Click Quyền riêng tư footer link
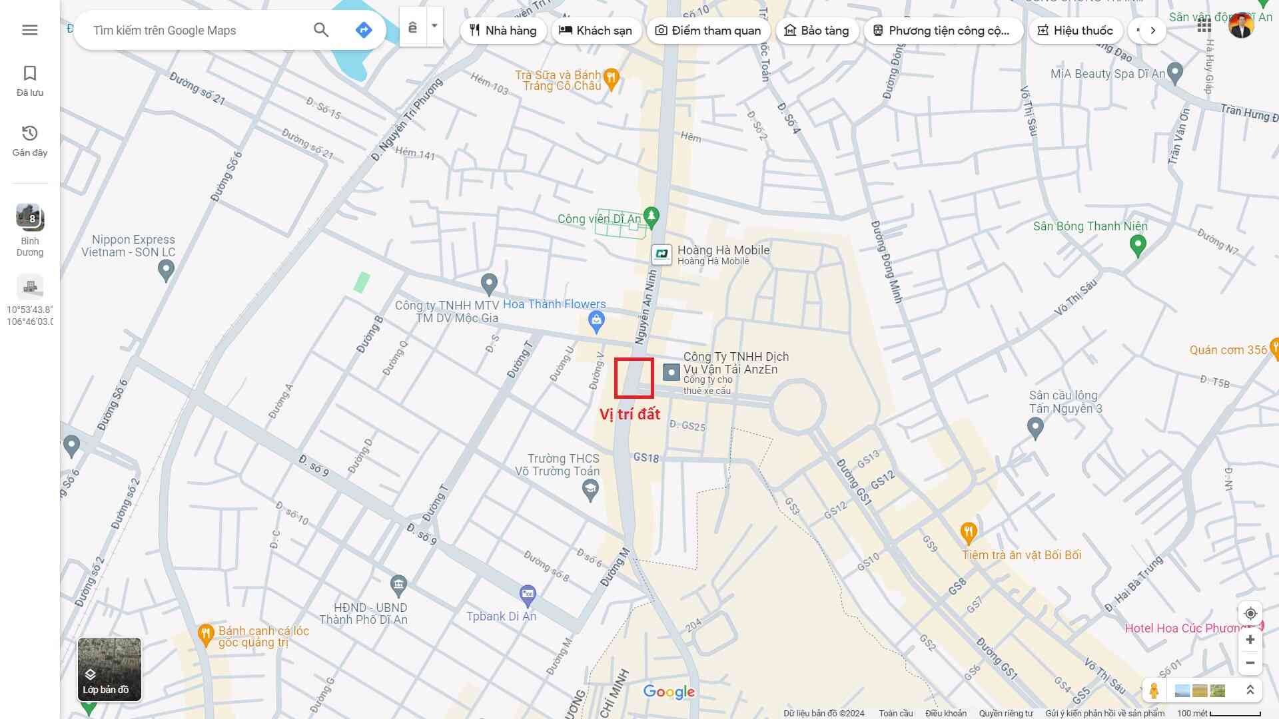 (1005, 713)
